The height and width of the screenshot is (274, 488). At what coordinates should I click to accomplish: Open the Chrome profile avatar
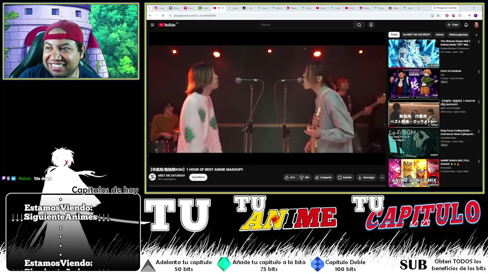click(x=475, y=16)
